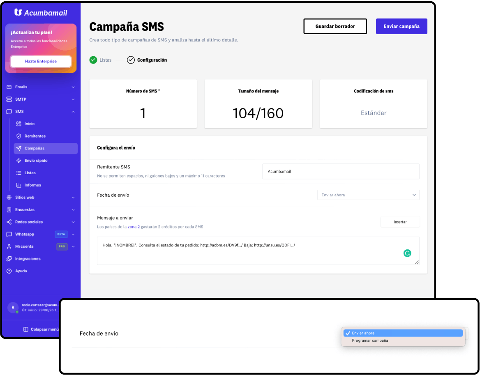Click the Colapsar menú panel icon
The height and width of the screenshot is (375, 480).
(26, 329)
